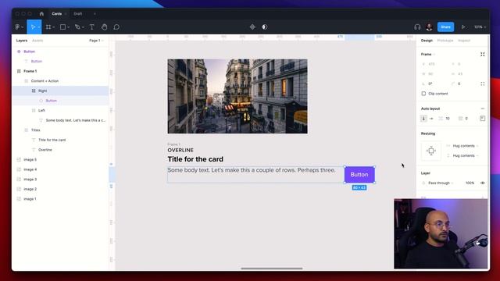Click the Present play icon
The image size is (500, 281).
463,27
